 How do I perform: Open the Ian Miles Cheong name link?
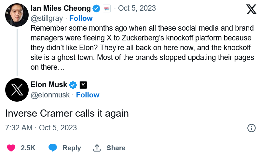click(61, 8)
